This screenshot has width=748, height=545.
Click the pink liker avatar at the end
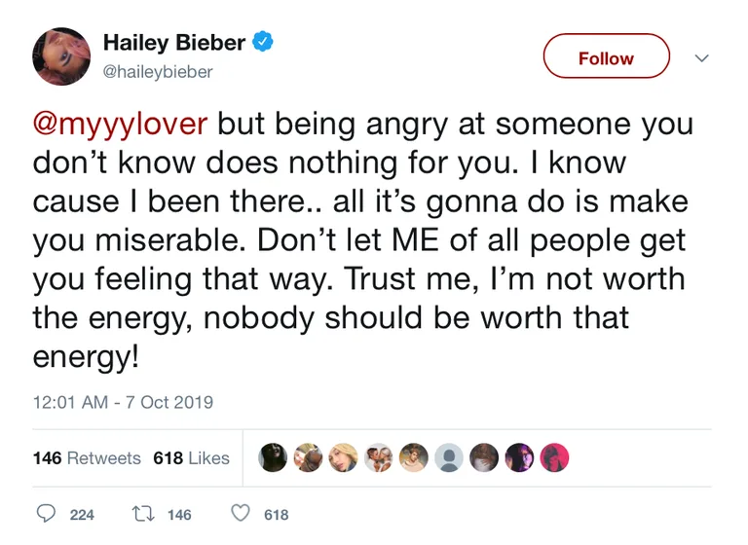click(554, 457)
